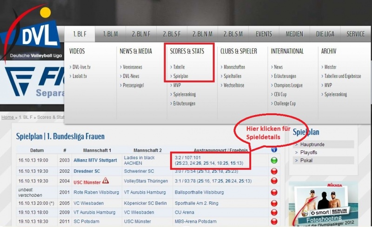Click the warning triangle next to USC Münster
This screenshot has width=372, height=227.
pos(106,181)
